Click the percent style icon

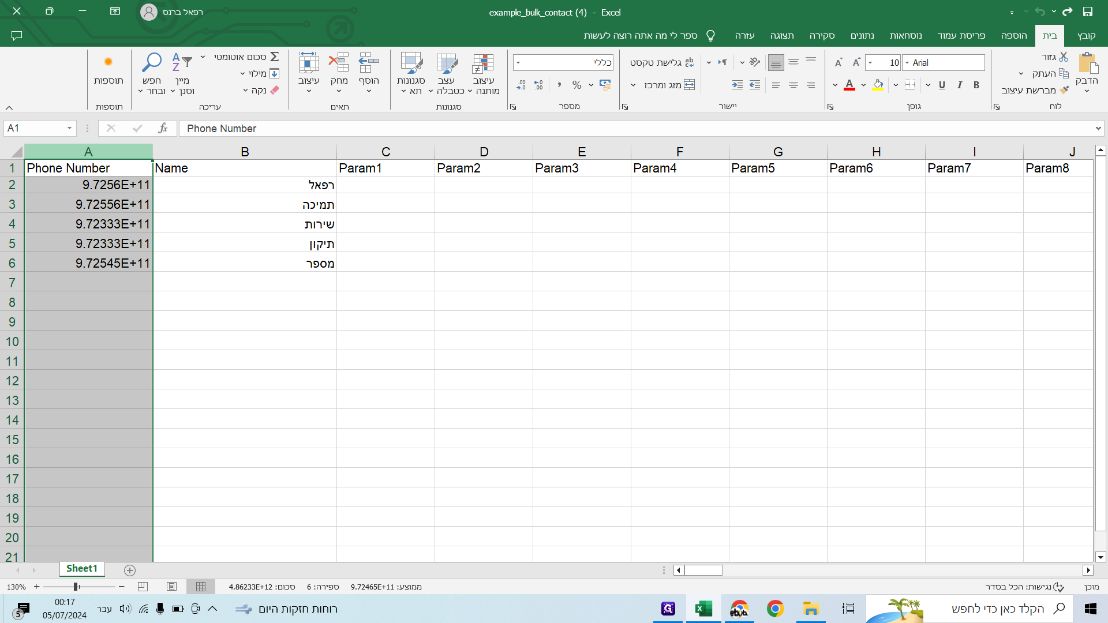[x=577, y=85]
